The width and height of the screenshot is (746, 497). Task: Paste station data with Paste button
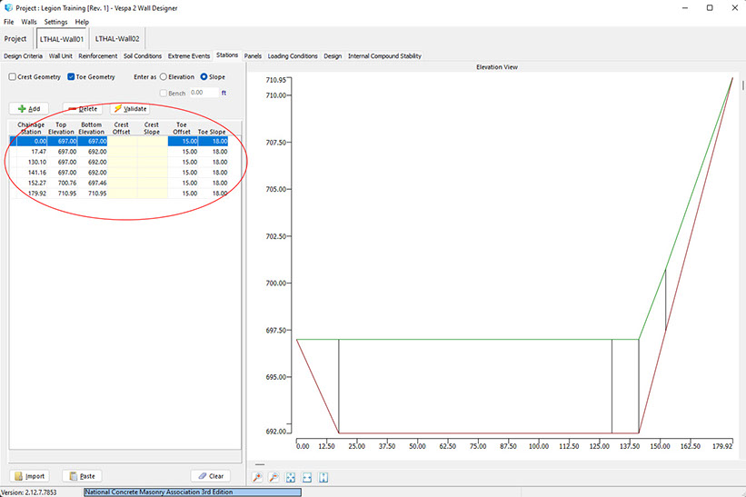(82, 476)
